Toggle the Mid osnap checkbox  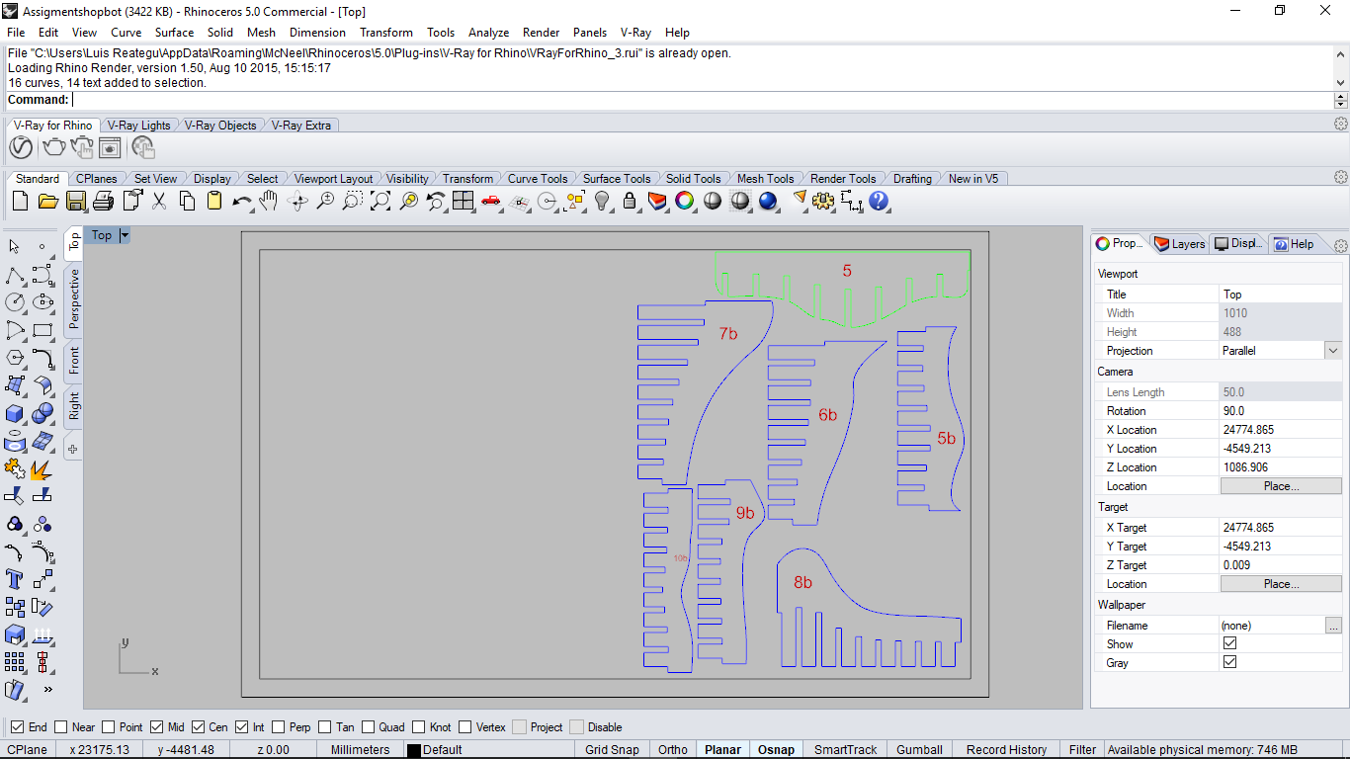pyautogui.click(x=156, y=727)
